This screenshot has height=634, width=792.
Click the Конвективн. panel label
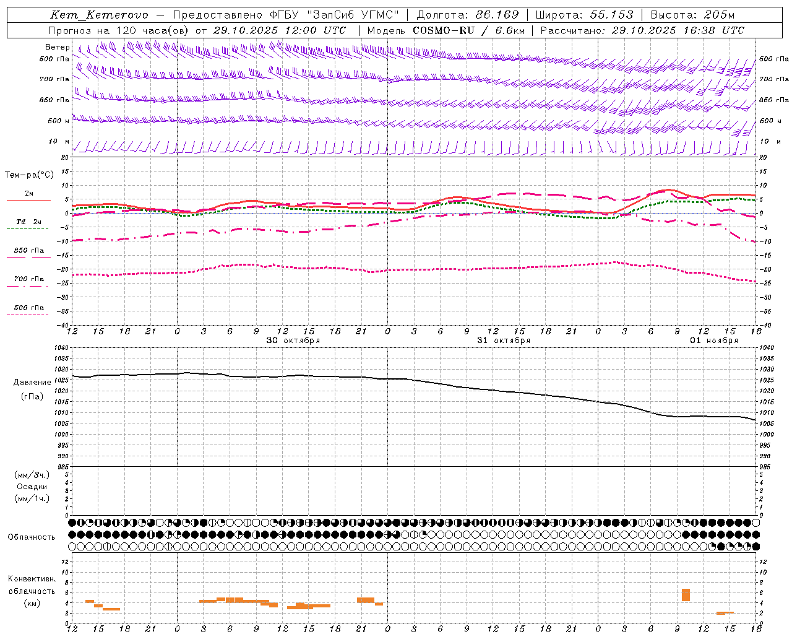point(32,579)
